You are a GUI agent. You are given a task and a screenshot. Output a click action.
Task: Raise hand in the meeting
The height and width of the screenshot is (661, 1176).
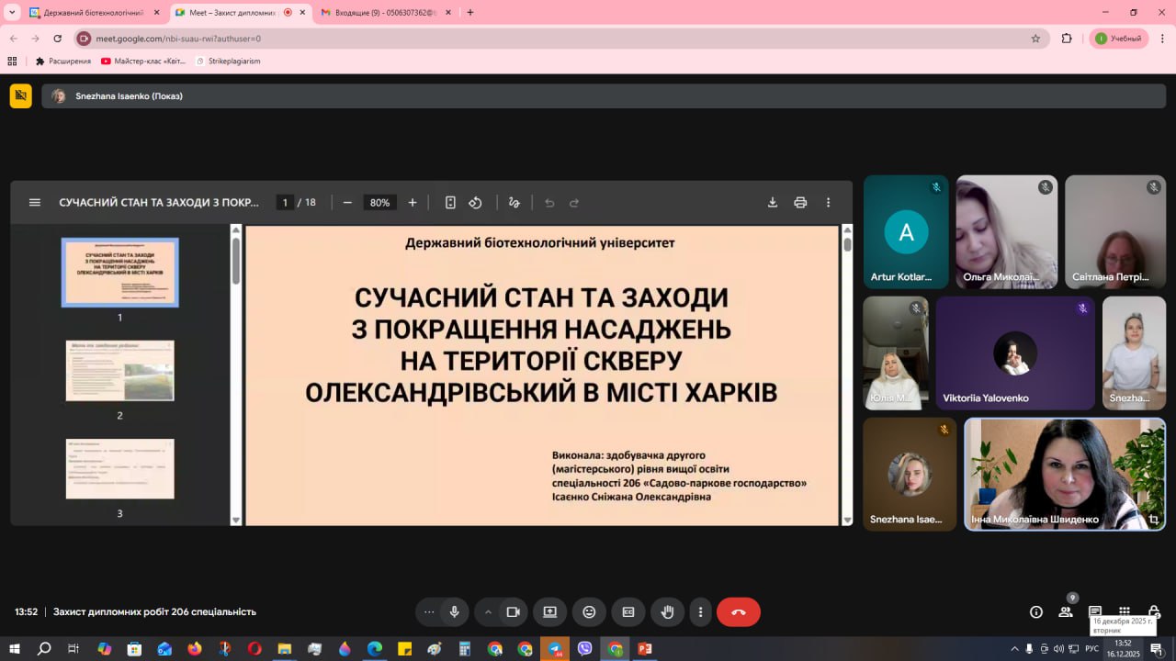668,612
